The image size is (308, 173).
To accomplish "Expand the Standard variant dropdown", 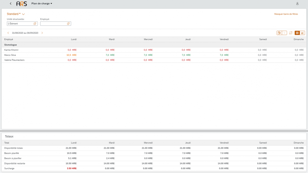I will coord(23,14).
